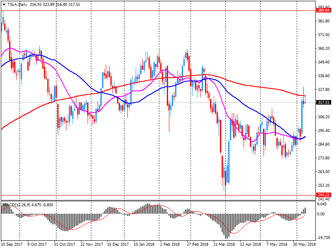Click the 15 Sep 2017 date label
This screenshot has height=249, width=332.
click(12, 244)
